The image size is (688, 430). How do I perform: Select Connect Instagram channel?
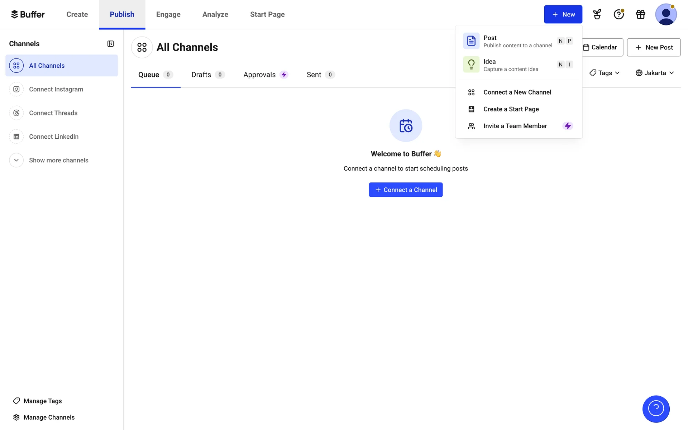[56, 89]
